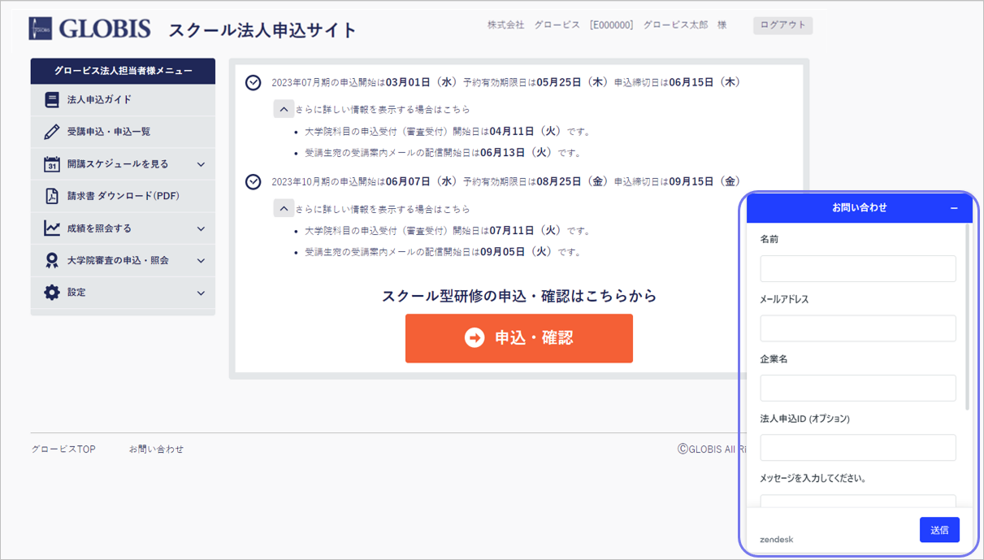
Task: Open the 設定 menu item
Action: (x=123, y=293)
